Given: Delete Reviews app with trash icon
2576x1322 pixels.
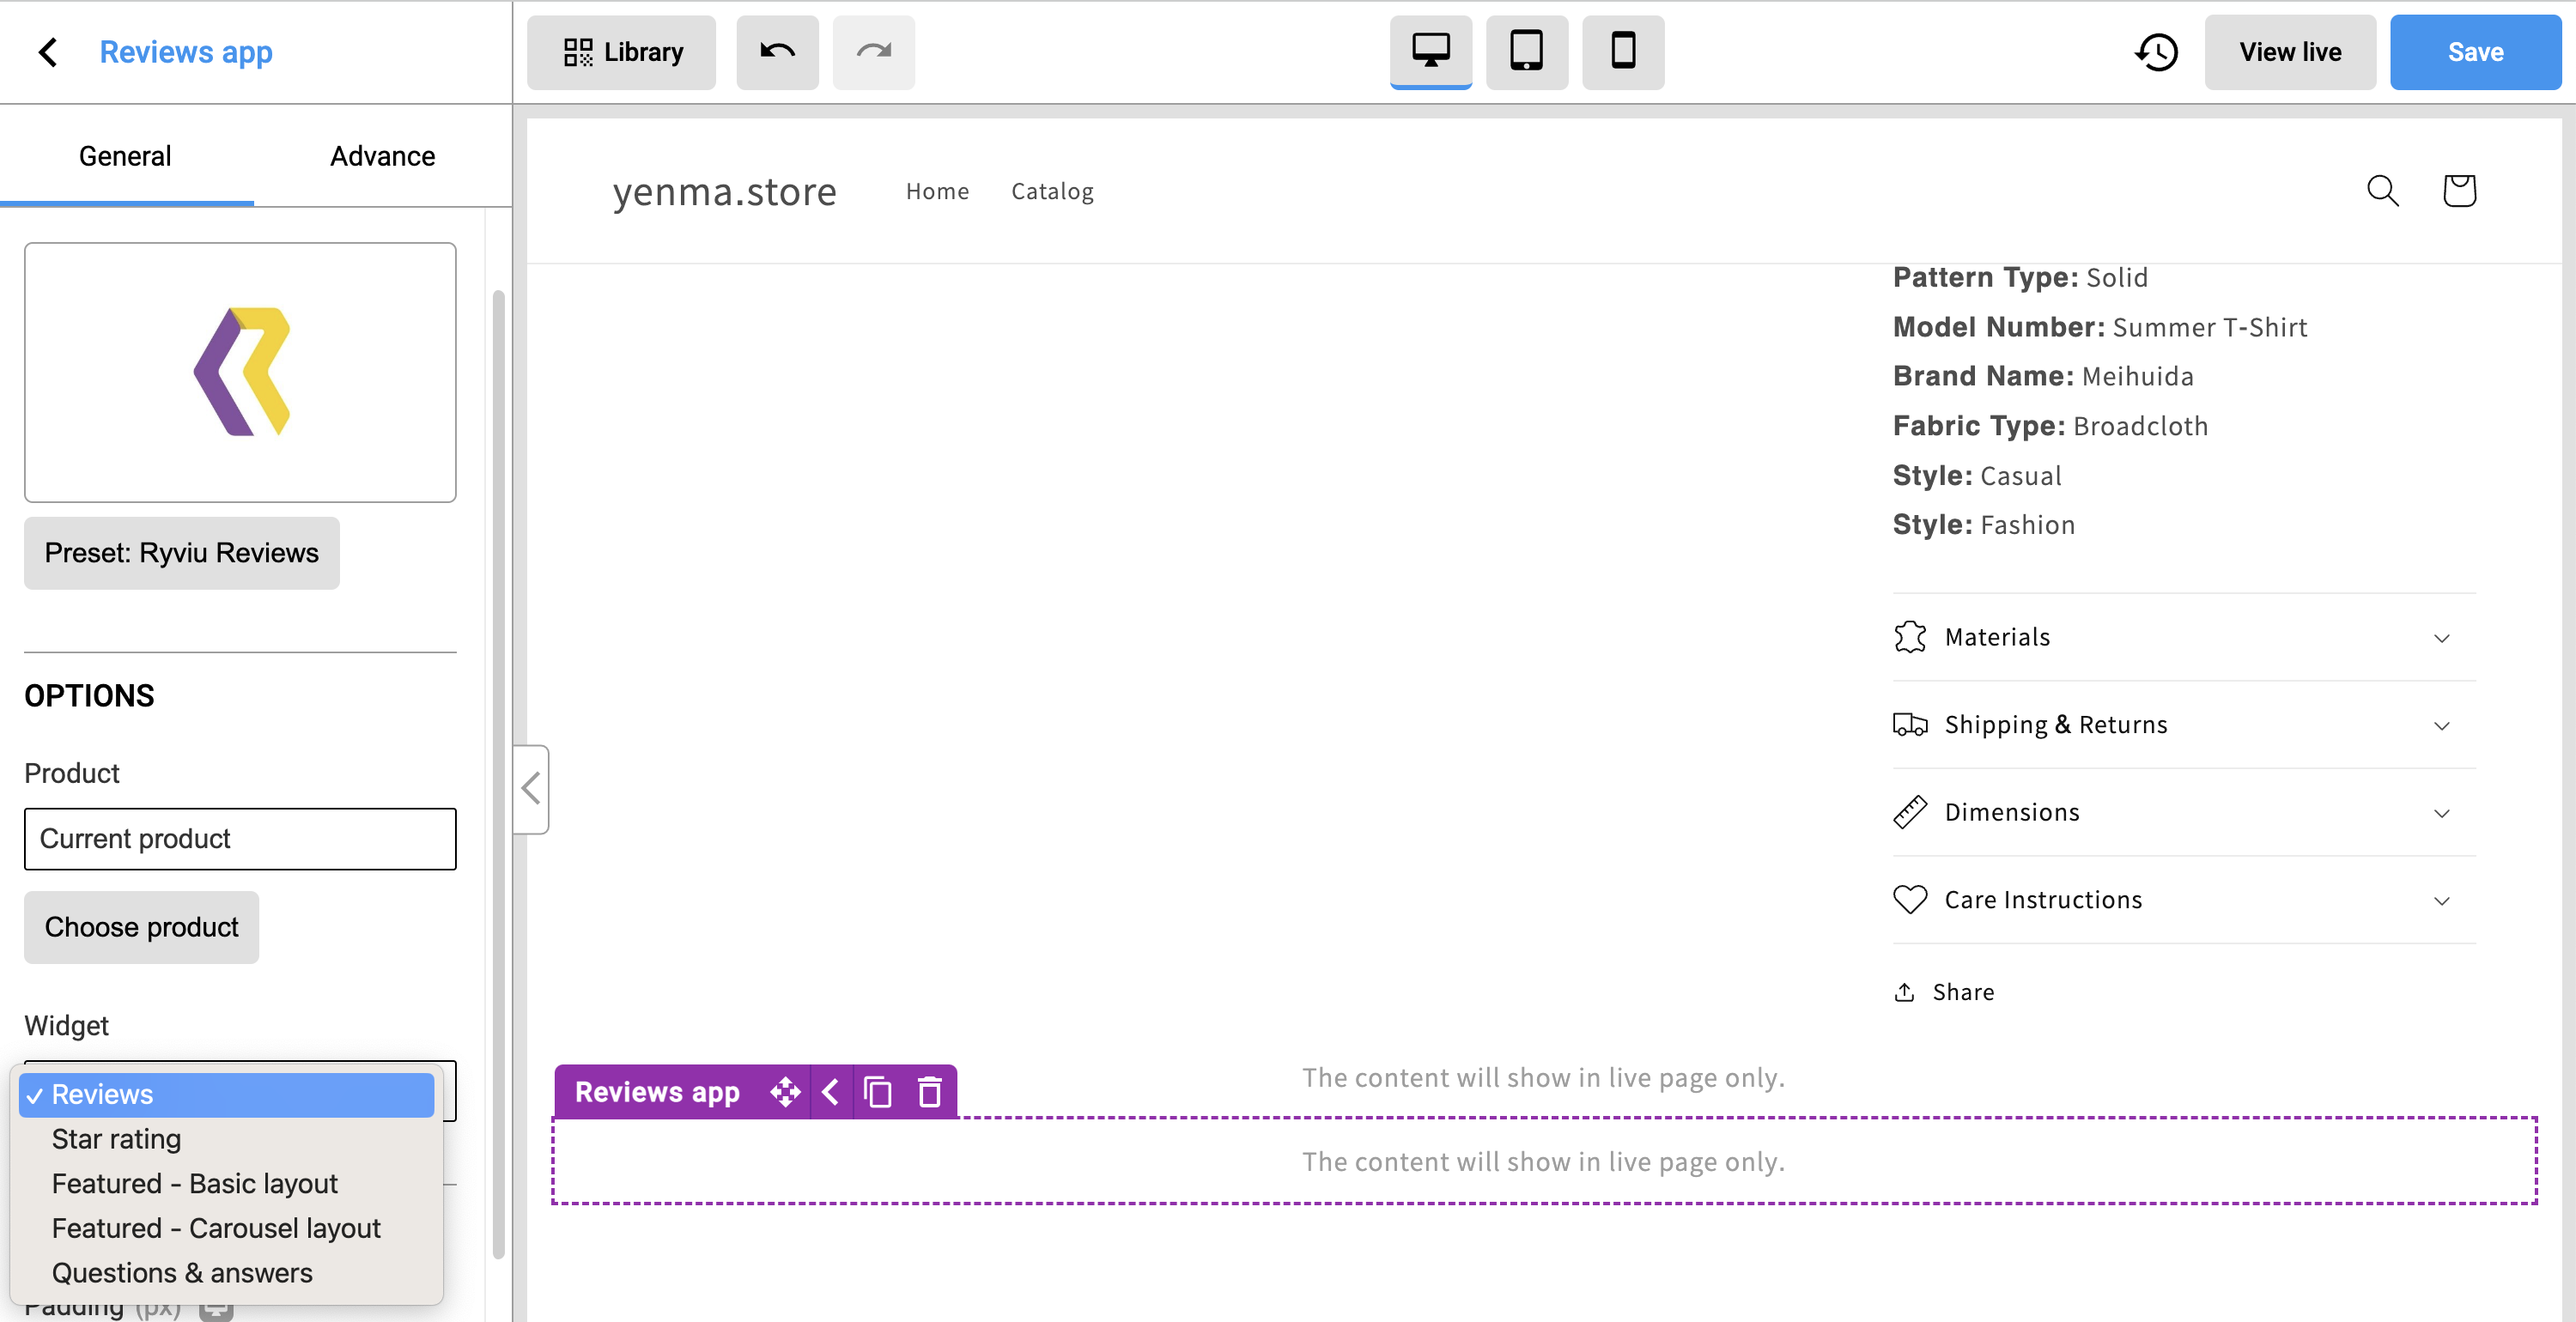Looking at the screenshot, I should 930,1092.
